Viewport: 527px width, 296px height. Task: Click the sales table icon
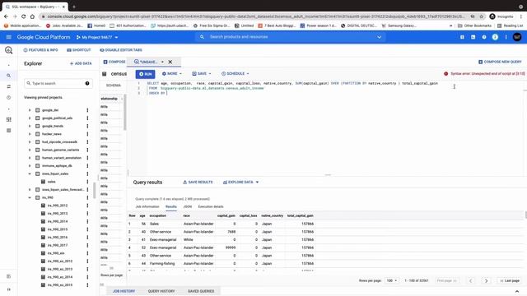[43, 182]
